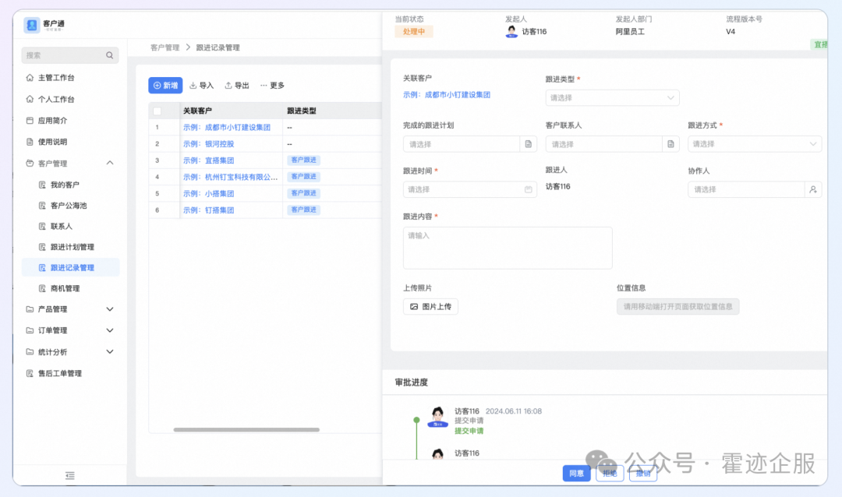
Task: Click the 客户通 app logo
Action: 32,25
